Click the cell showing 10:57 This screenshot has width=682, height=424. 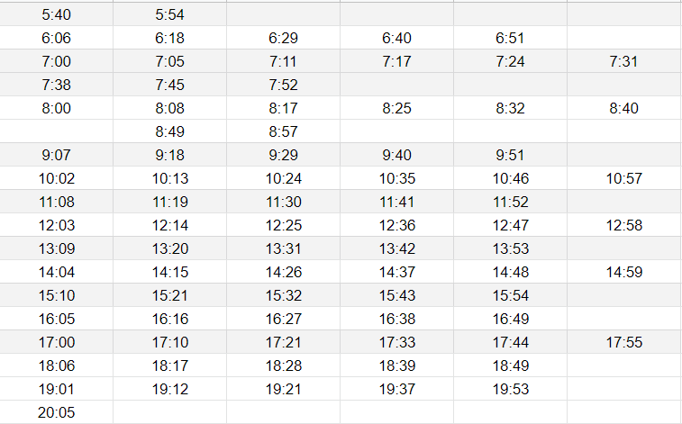pyautogui.click(x=624, y=178)
